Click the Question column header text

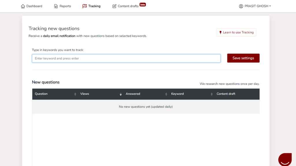click(41, 94)
